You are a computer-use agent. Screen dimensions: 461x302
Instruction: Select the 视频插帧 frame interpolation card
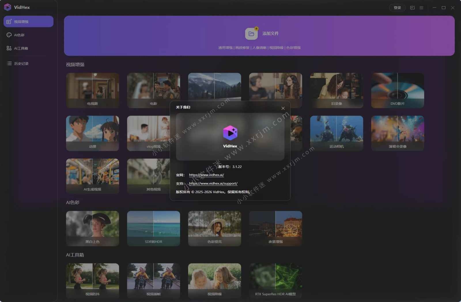coord(154,281)
